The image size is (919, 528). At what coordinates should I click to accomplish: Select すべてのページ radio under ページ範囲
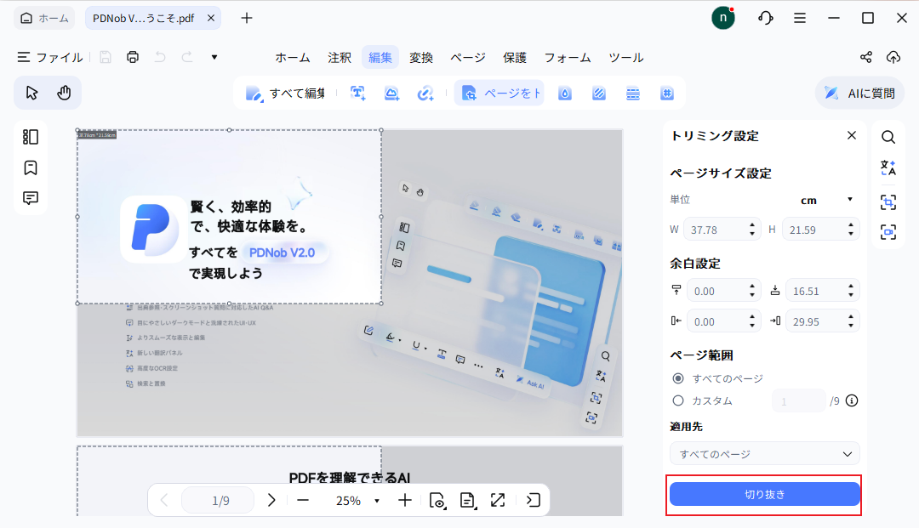pos(678,378)
